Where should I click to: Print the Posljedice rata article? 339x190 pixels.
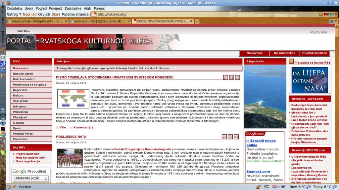(230, 137)
